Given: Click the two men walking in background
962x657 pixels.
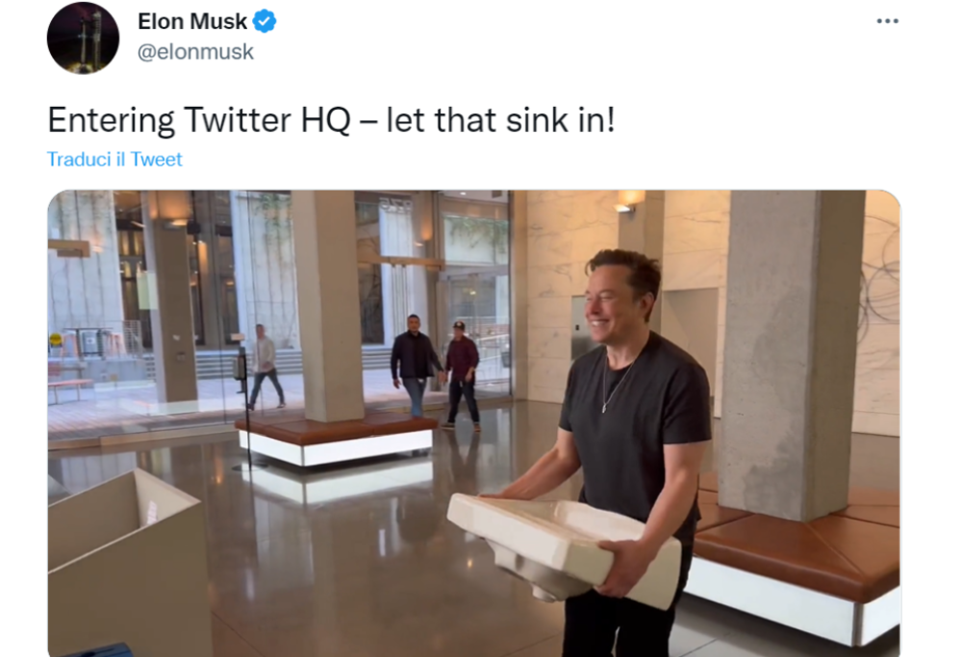Looking at the screenshot, I should (436, 371).
